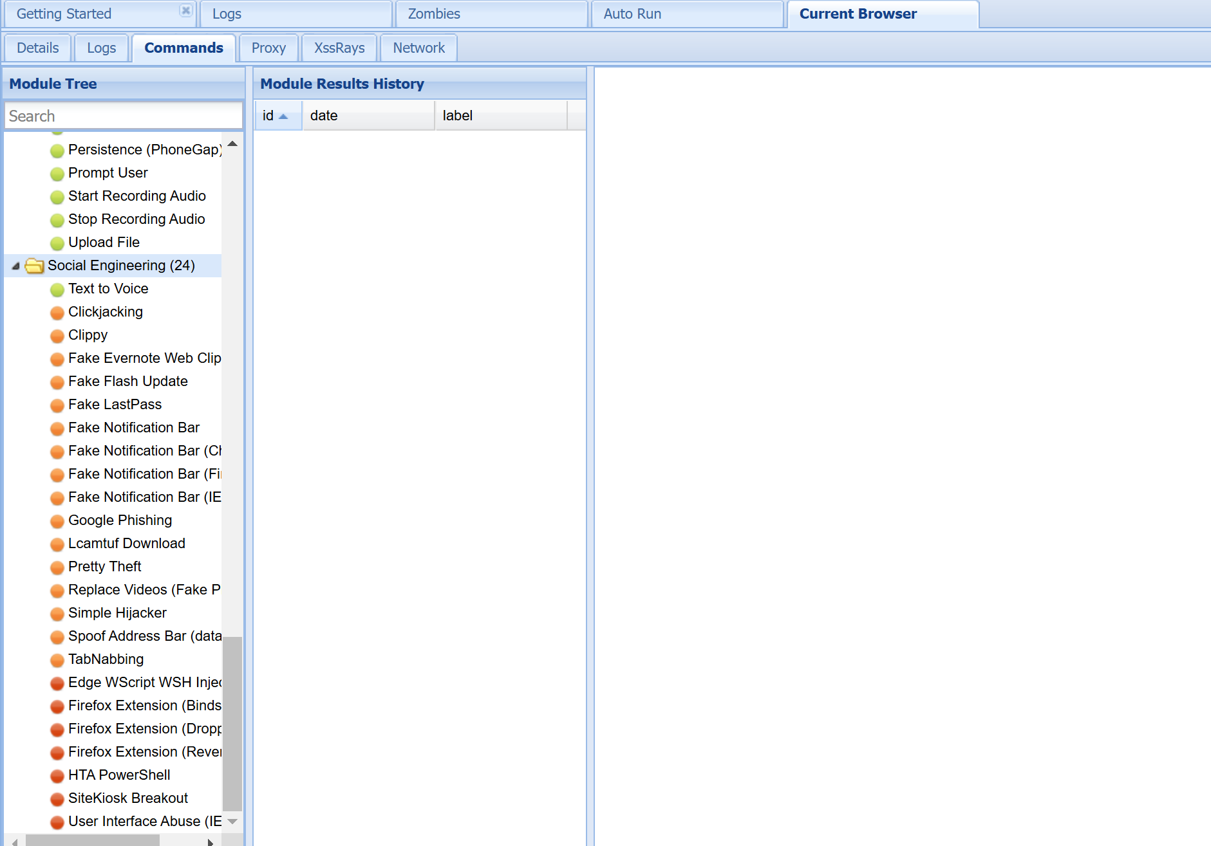Viewport: 1211px width, 846px height.
Task: Switch to the Details sub-tab
Action: 37,48
